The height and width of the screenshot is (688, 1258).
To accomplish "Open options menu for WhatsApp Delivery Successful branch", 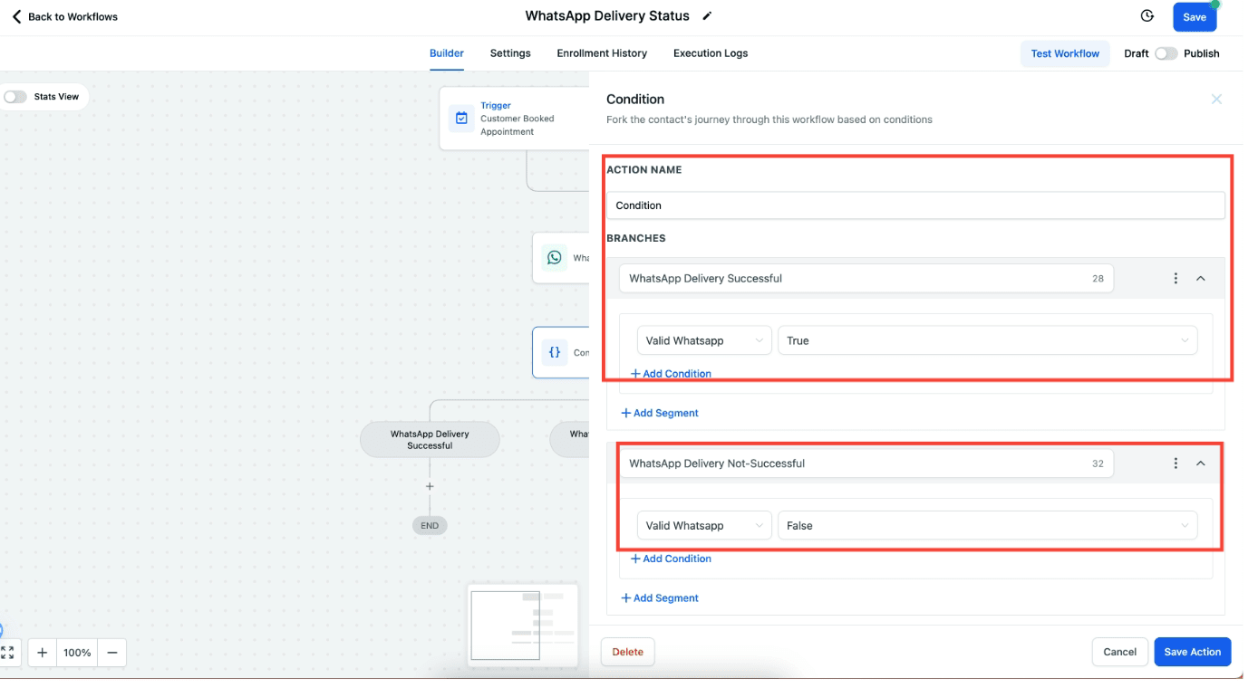I will click(1176, 279).
